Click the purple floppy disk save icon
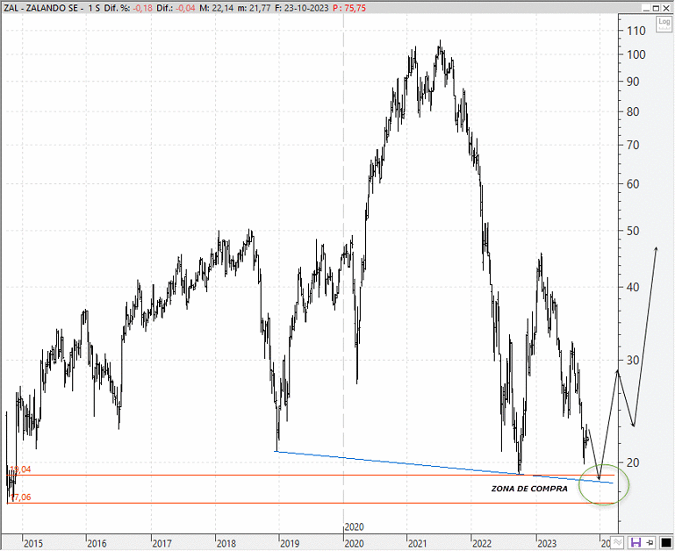 pos(636,542)
